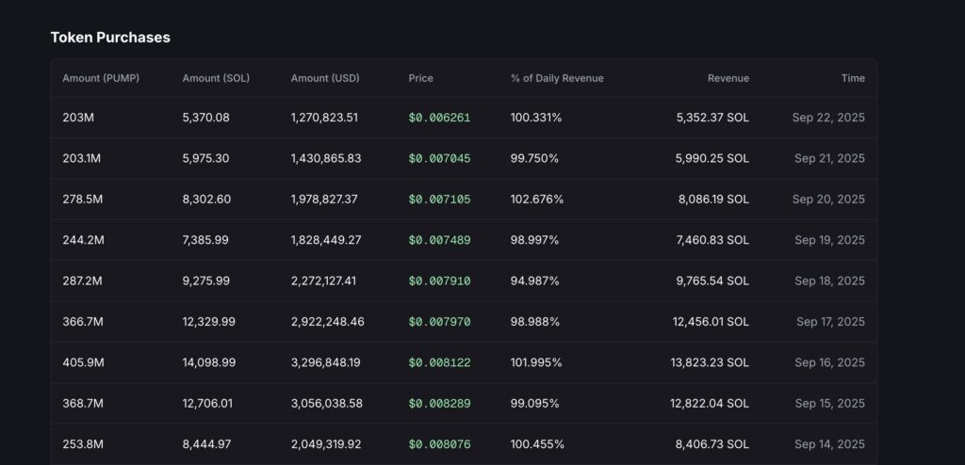Select the 405.9M PUMP amount cell
The width and height of the screenshot is (965, 465).
83,363
